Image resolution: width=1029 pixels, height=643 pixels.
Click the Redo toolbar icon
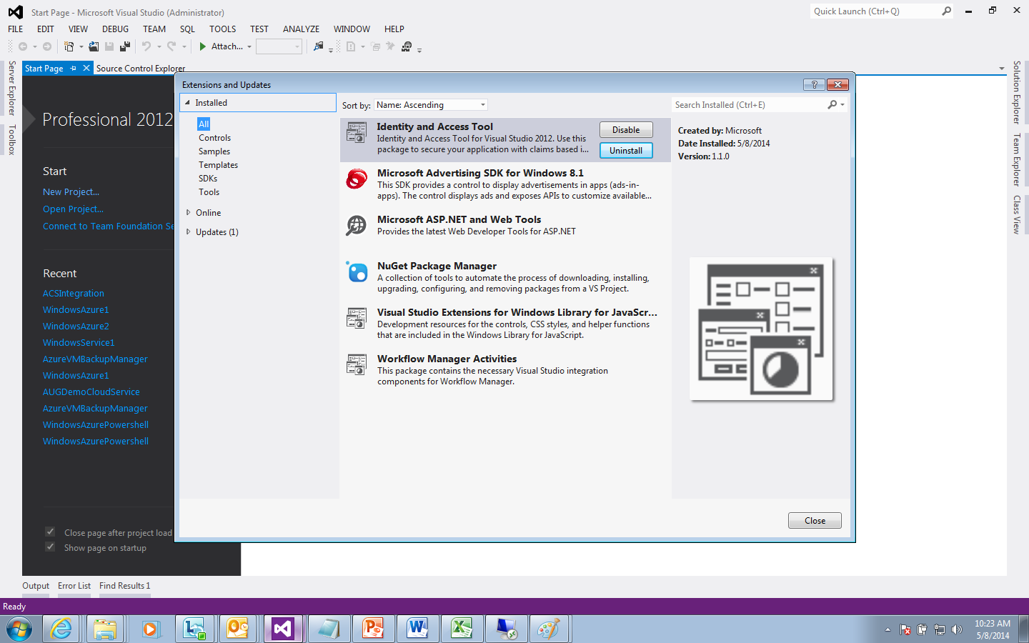tap(171, 46)
